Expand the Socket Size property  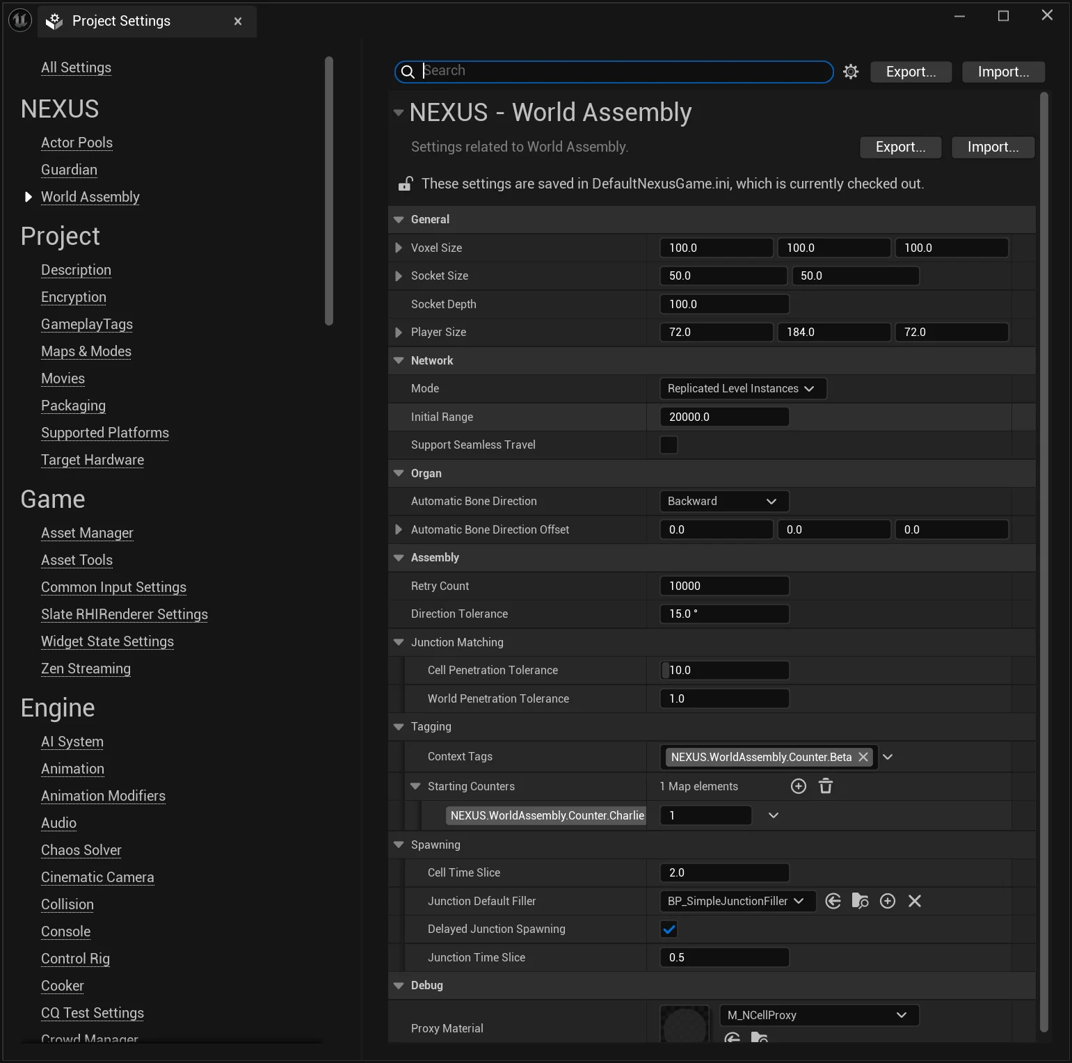click(x=399, y=276)
